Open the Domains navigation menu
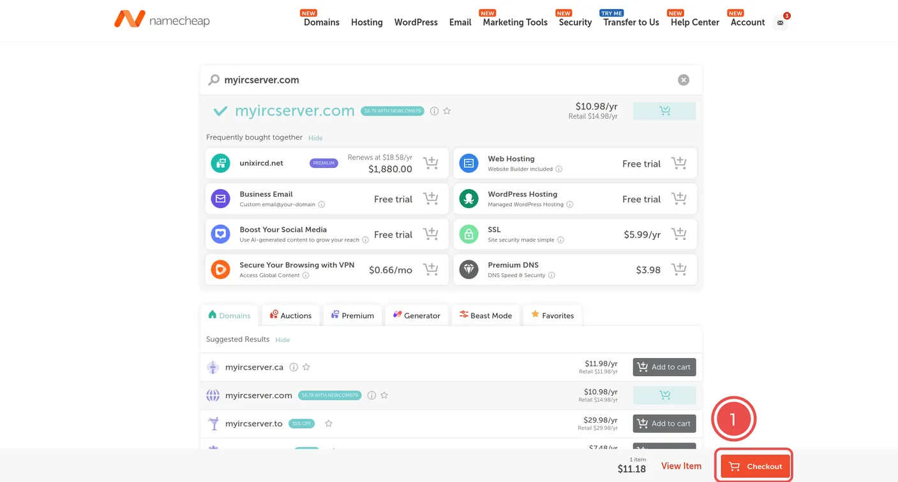This screenshot has height=482, width=898. [x=321, y=22]
